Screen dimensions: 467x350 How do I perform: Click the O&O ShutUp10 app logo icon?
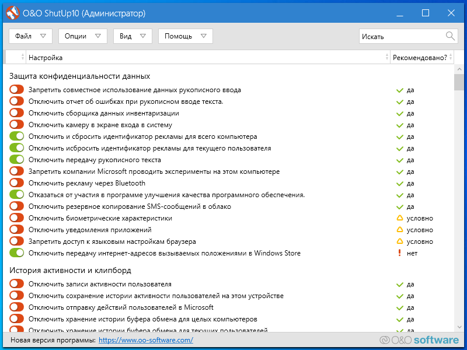pos(12,13)
